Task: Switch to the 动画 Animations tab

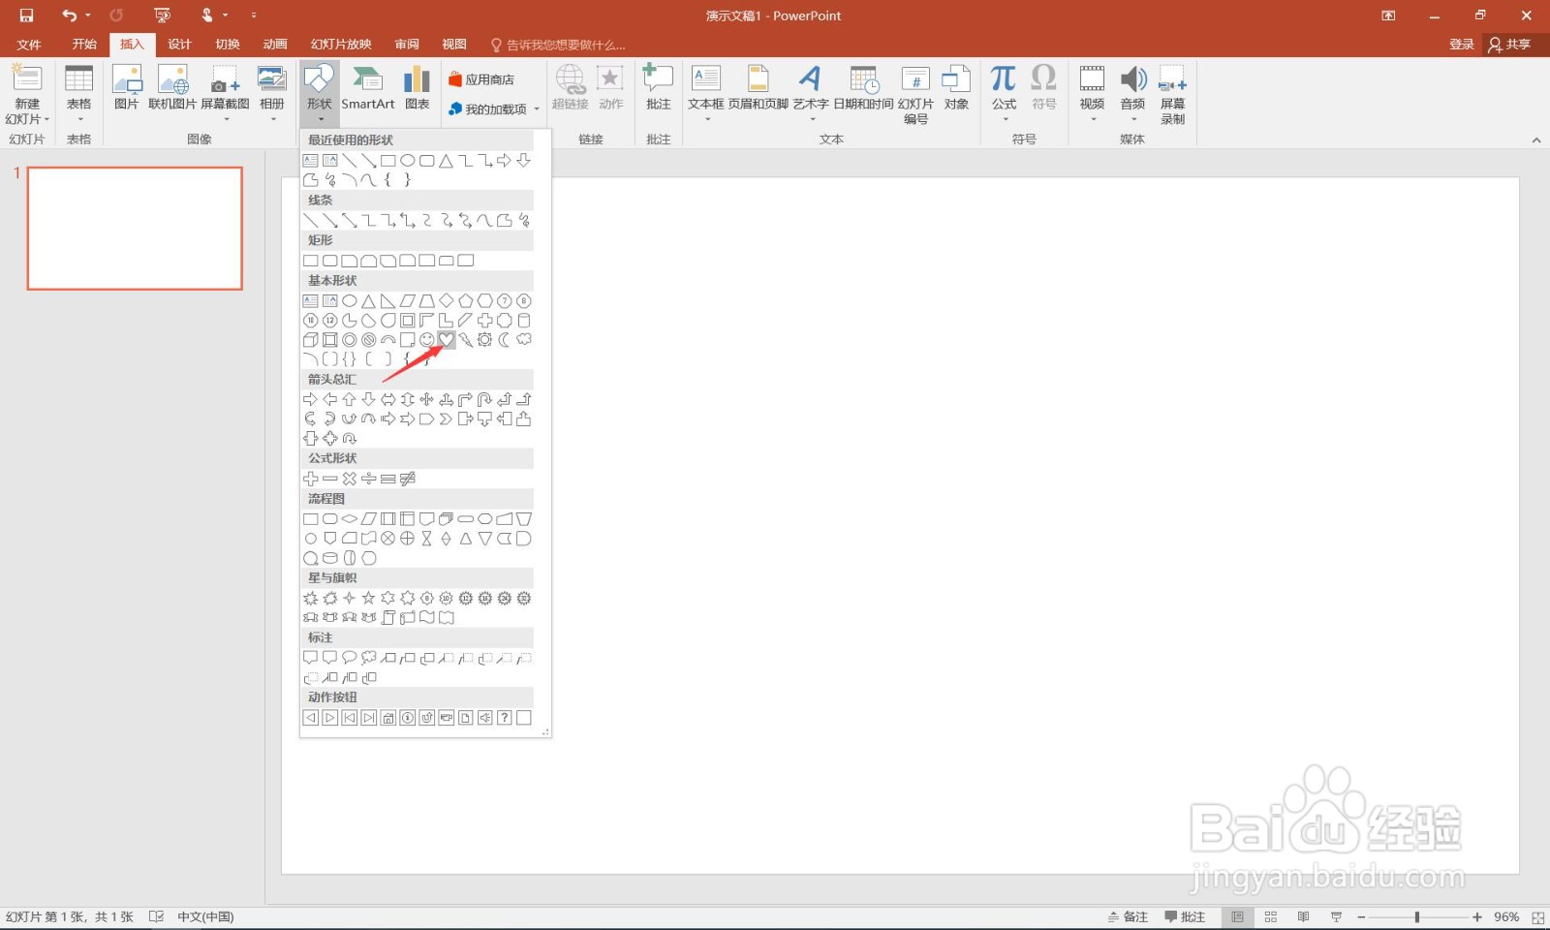Action: coord(275,45)
